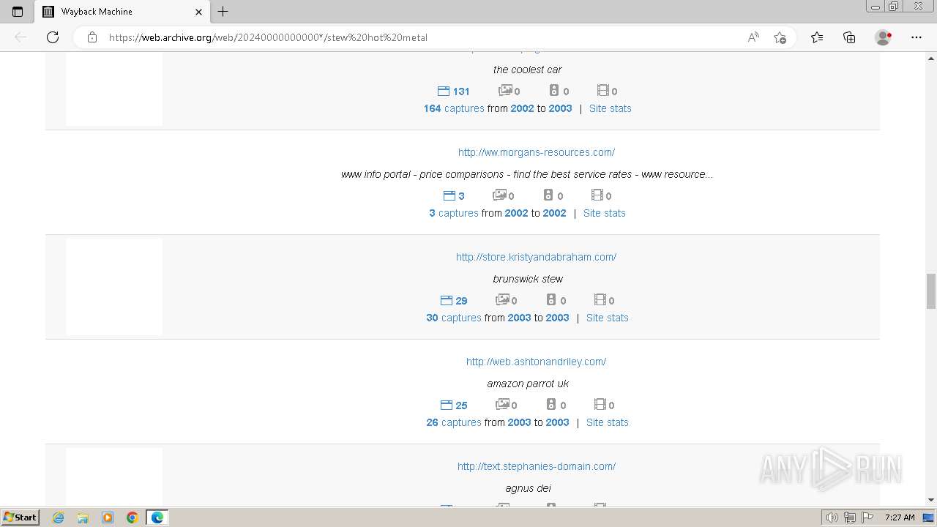View site information lock icon
Screen dimensions: 937x527
(x=92, y=37)
